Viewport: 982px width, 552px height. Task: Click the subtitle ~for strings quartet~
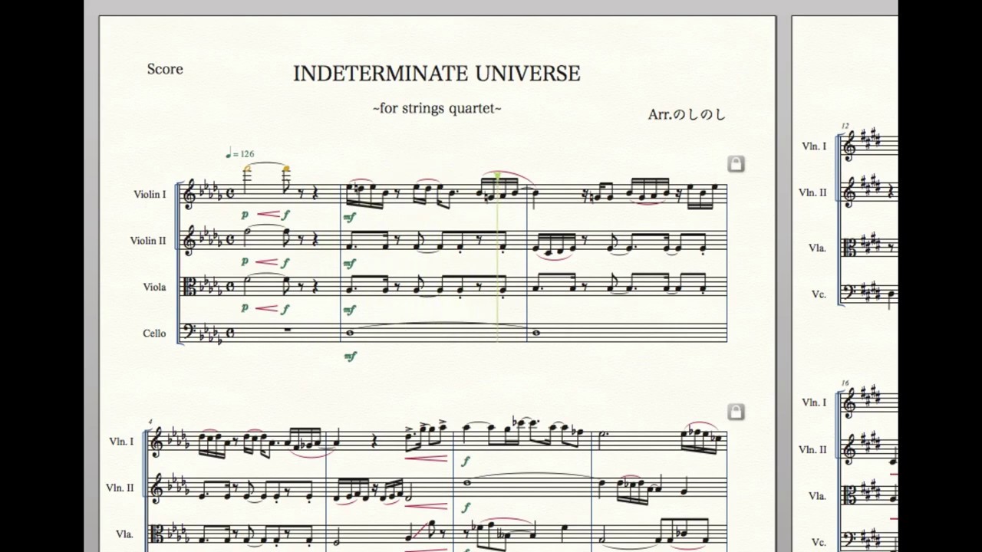click(437, 108)
